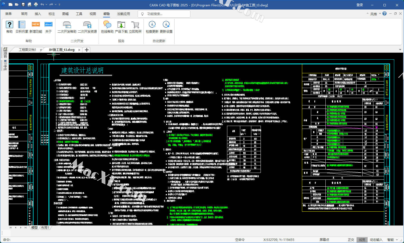The image size is (404, 243).
Task: Toggle 正交 ortho mode in status bar
Action: tap(351, 240)
